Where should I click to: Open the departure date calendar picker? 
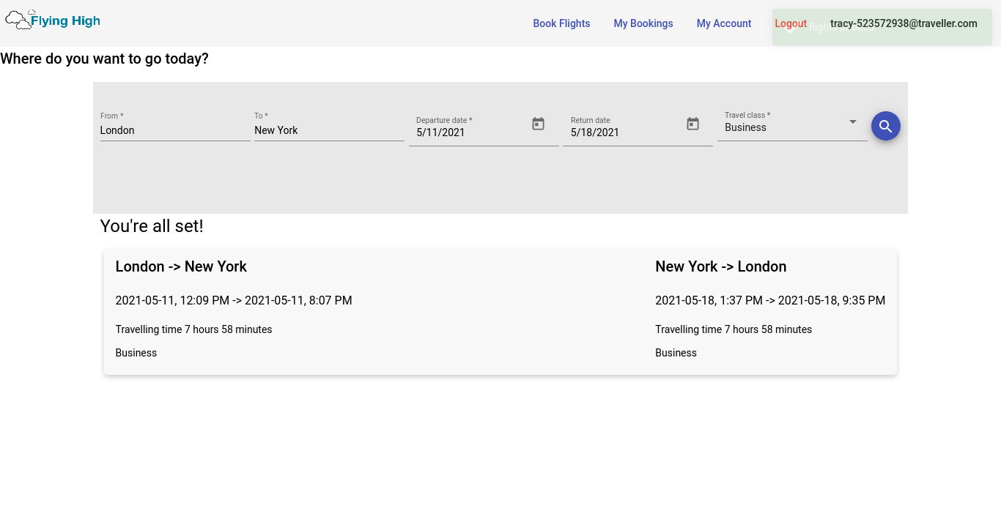[x=539, y=124]
